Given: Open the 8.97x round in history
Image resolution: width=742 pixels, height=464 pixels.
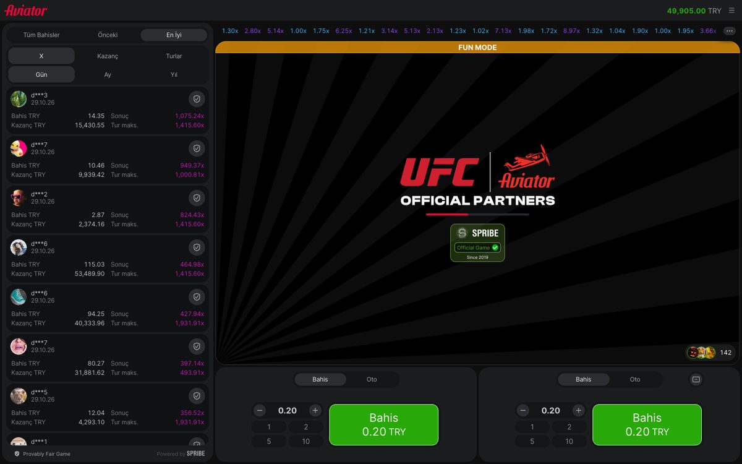Looking at the screenshot, I should click(571, 31).
